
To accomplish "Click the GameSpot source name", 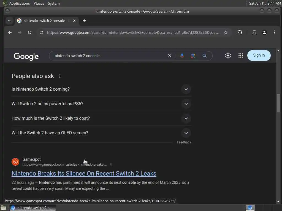I will point(31,159).
